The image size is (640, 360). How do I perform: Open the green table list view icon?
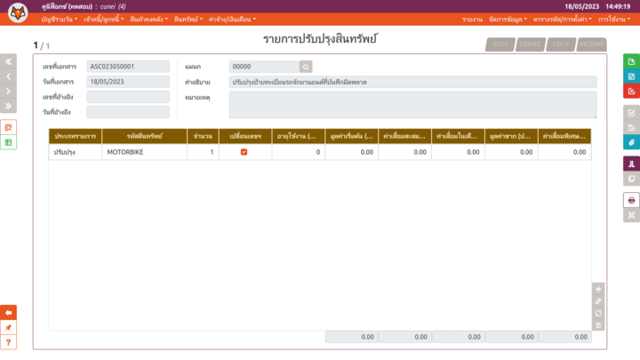click(8, 142)
